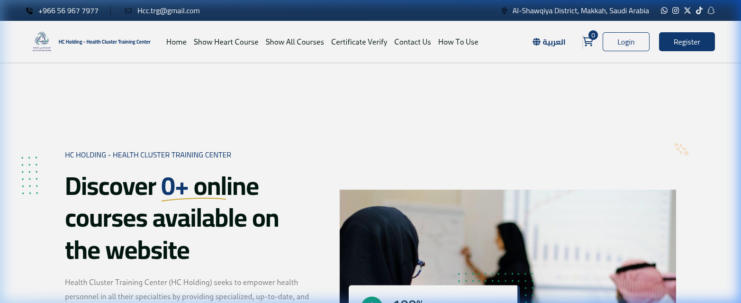Click the Health Cluster logo image

coord(42,42)
